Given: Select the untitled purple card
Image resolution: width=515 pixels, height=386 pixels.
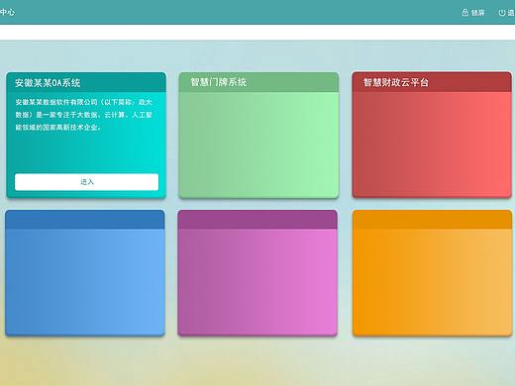Looking at the screenshot, I should coord(257,273).
